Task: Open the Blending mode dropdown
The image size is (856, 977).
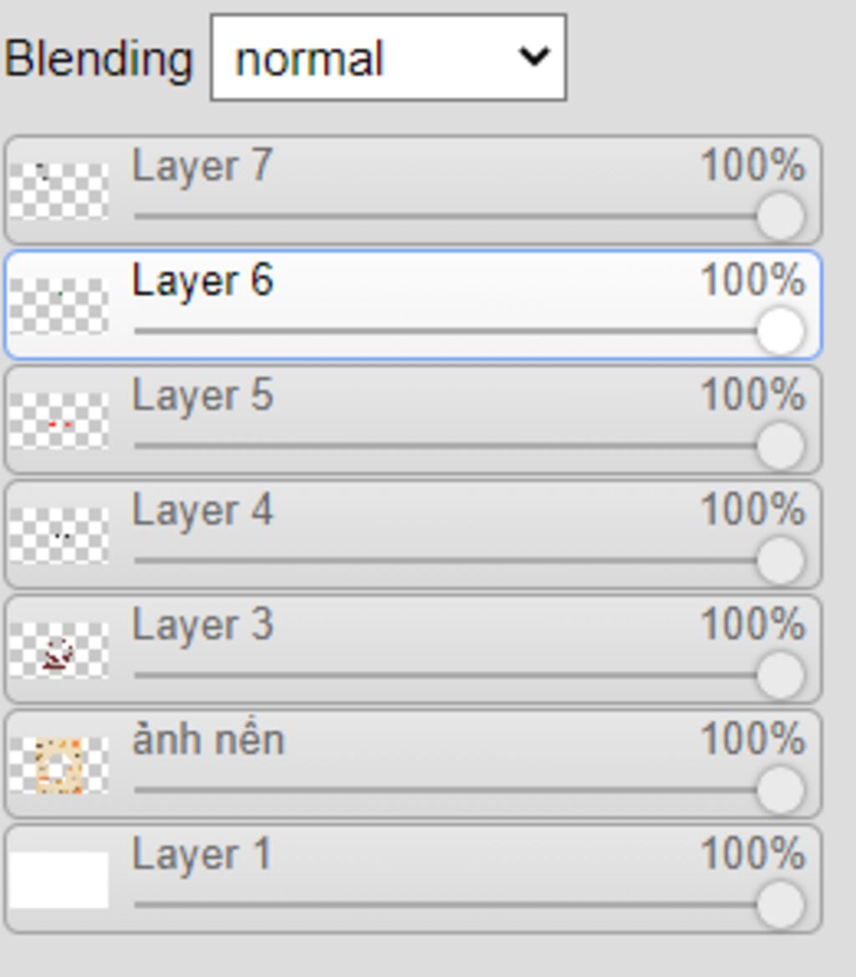Action: click(x=388, y=58)
